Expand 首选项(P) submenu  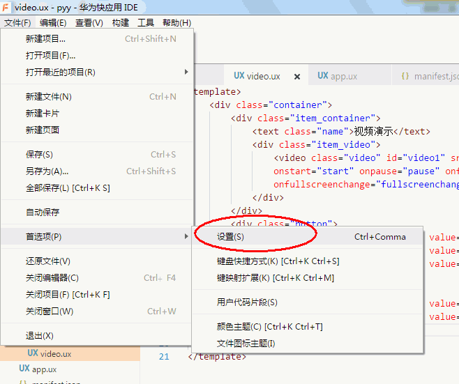point(97,236)
